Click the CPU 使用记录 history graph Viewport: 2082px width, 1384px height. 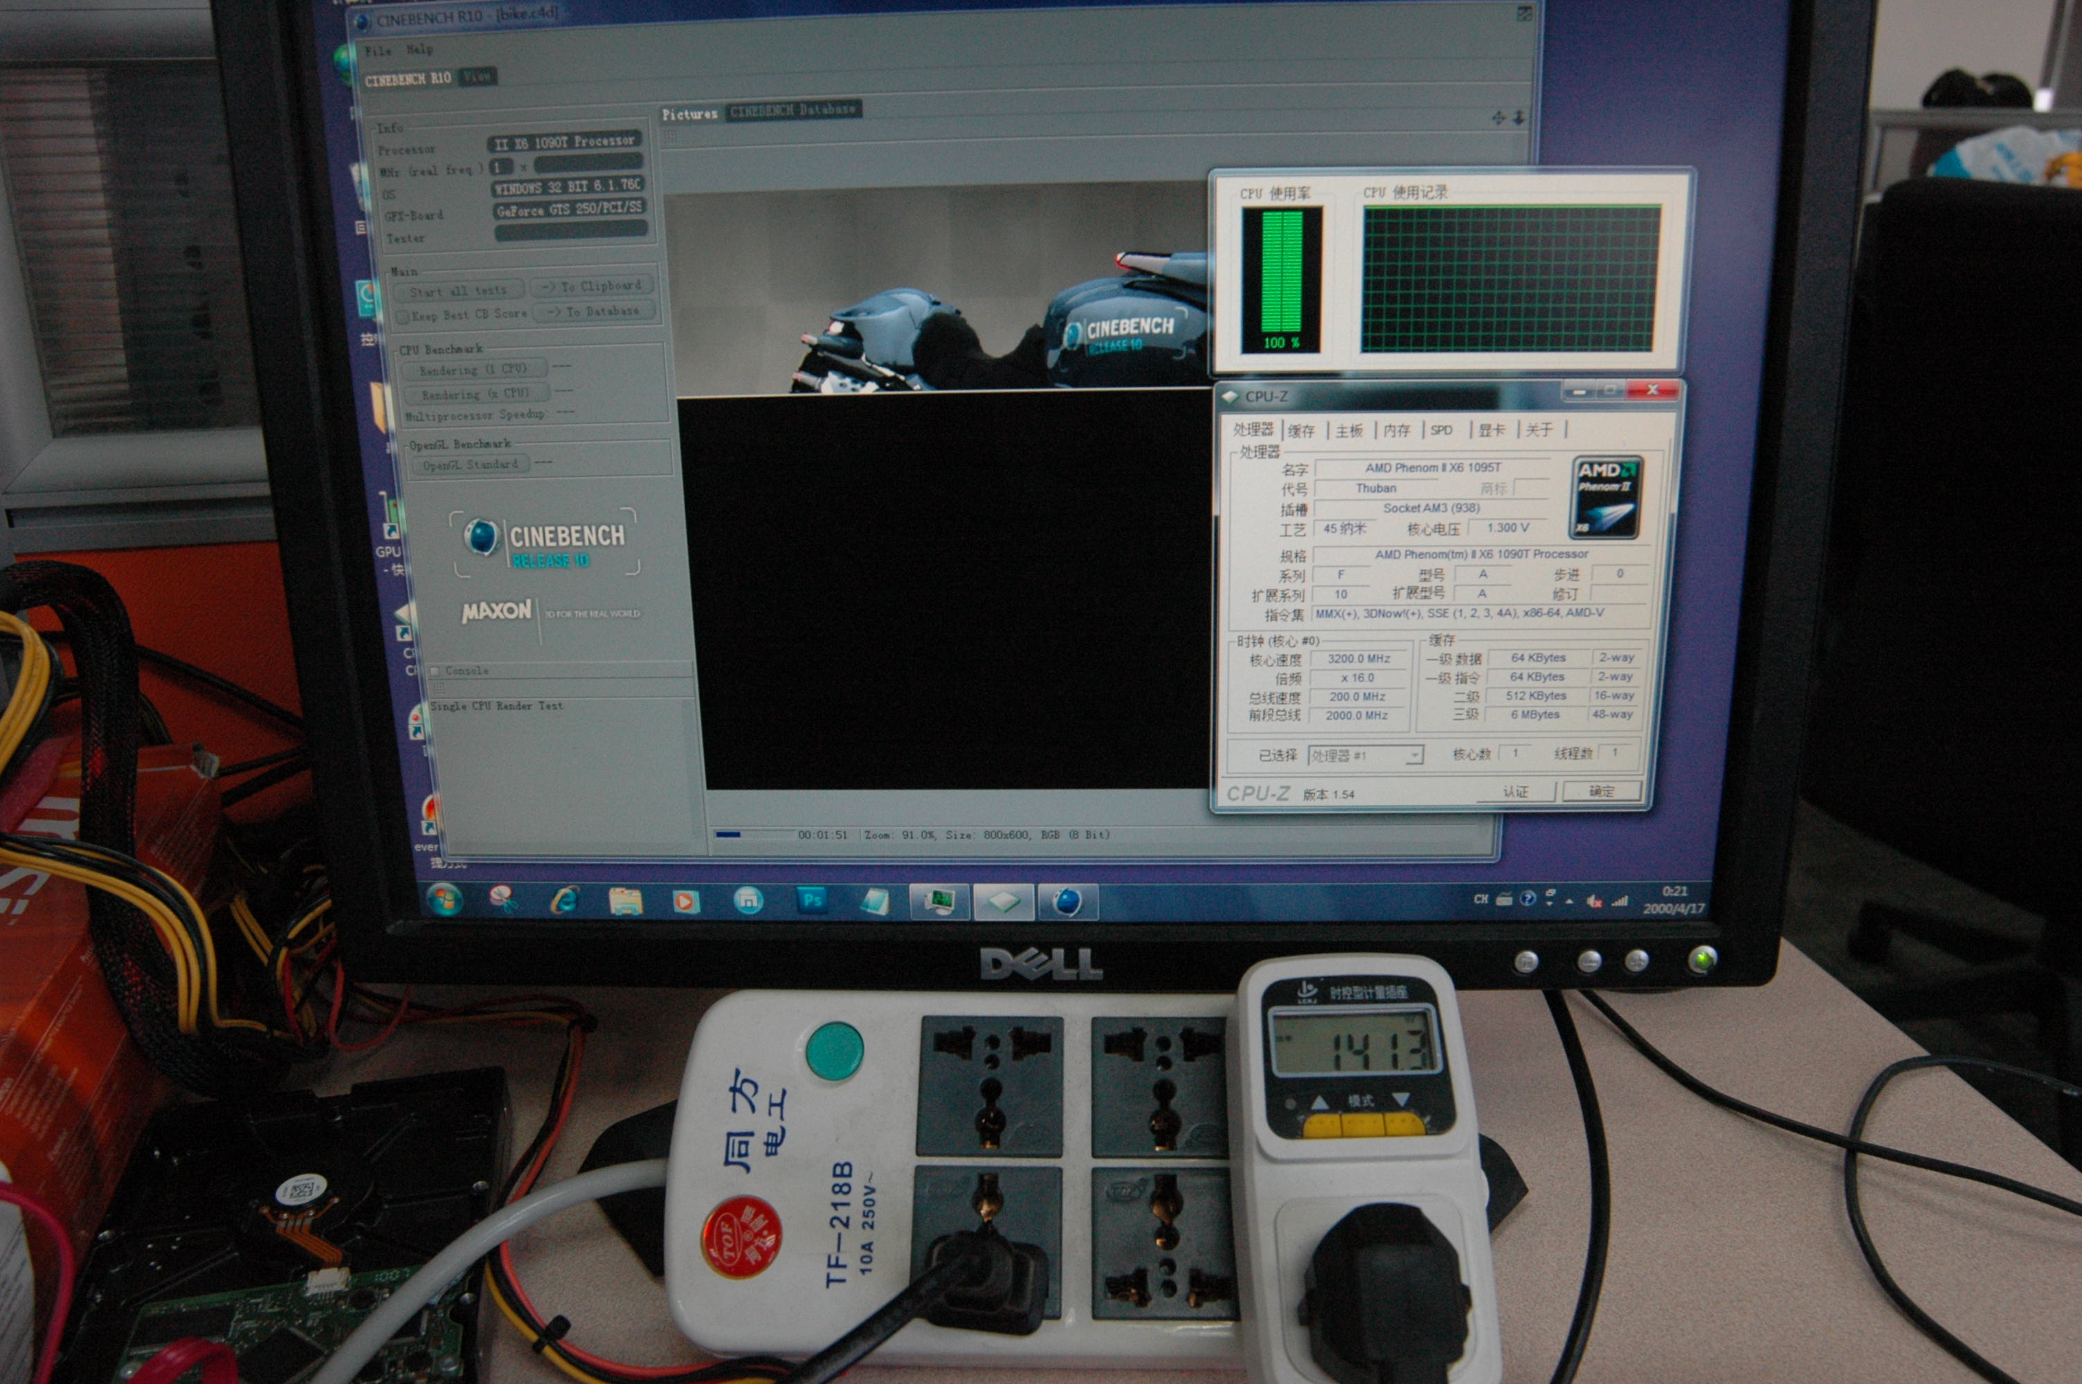point(1510,279)
